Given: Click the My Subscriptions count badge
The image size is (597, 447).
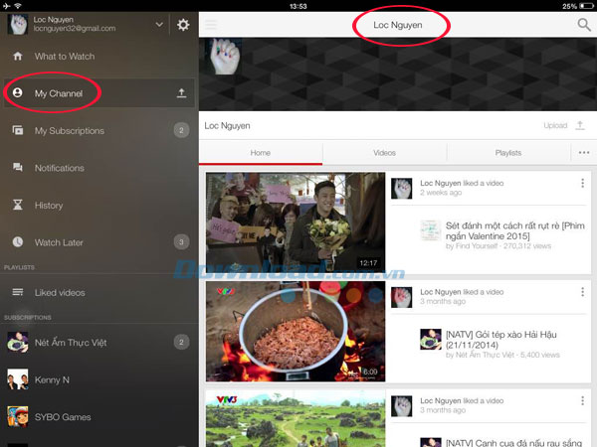Looking at the screenshot, I should (182, 130).
